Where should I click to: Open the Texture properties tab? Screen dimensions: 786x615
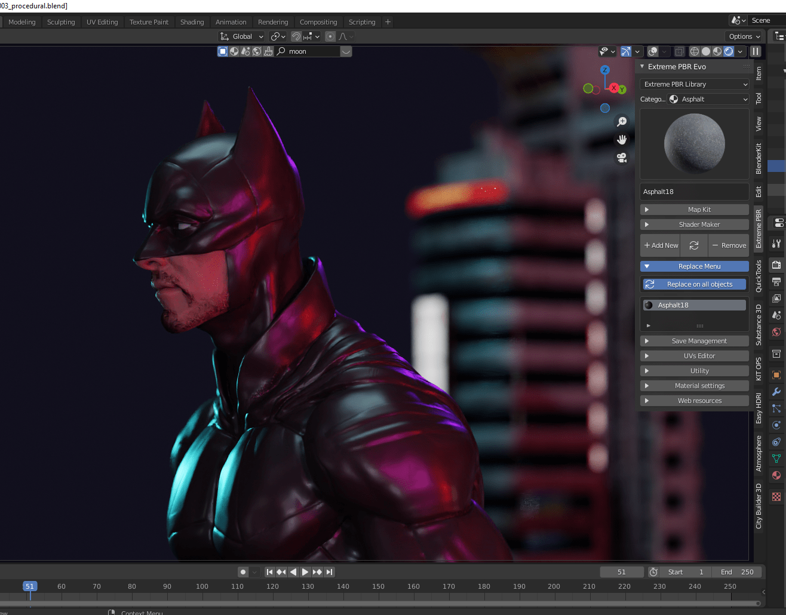click(776, 497)
